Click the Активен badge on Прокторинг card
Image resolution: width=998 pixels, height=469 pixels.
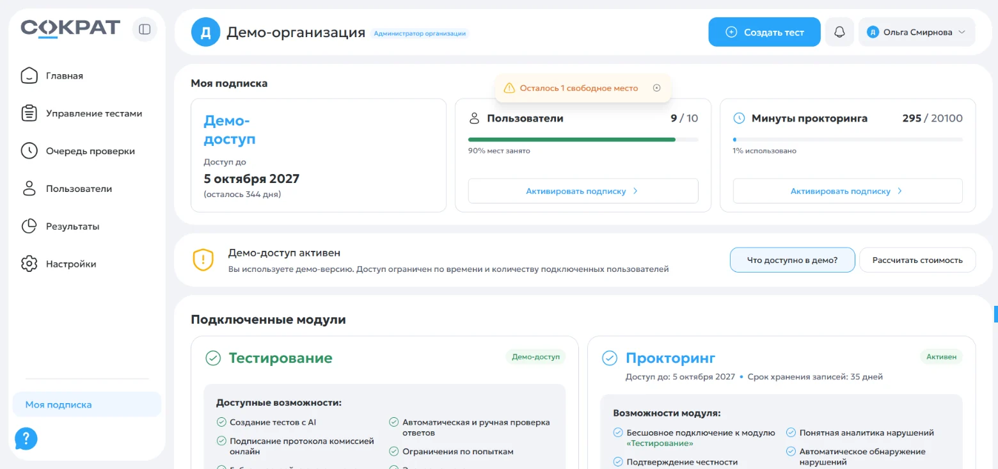[x=942, y=357]
